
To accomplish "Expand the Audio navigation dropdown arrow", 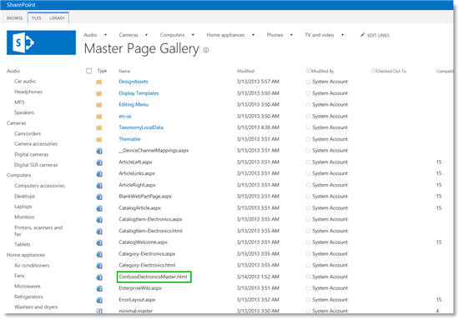I will 105,35.
